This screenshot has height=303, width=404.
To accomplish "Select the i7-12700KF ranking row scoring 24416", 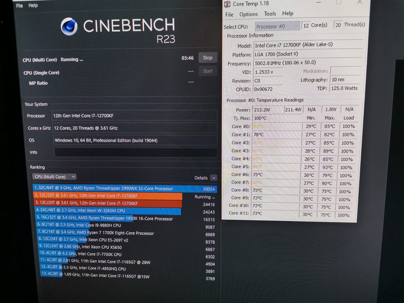I will pos(125,203).
